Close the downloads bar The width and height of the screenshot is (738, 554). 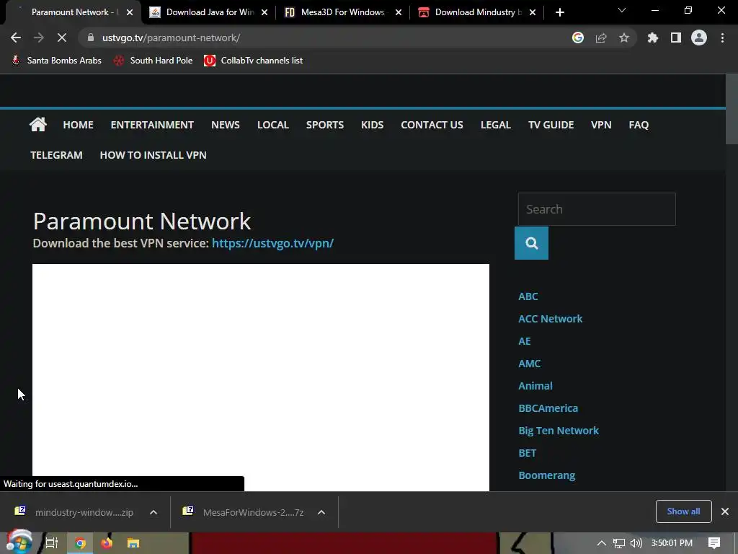(725, 511)
